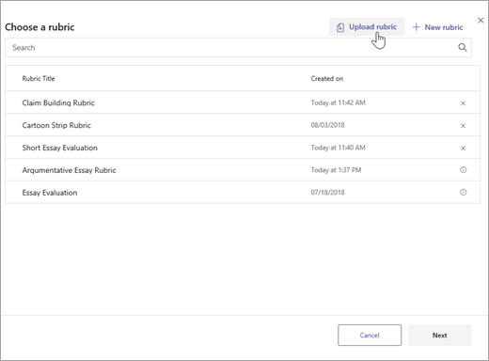Create a New rubric
489x361 pixels.
click(x=437, y=27)
